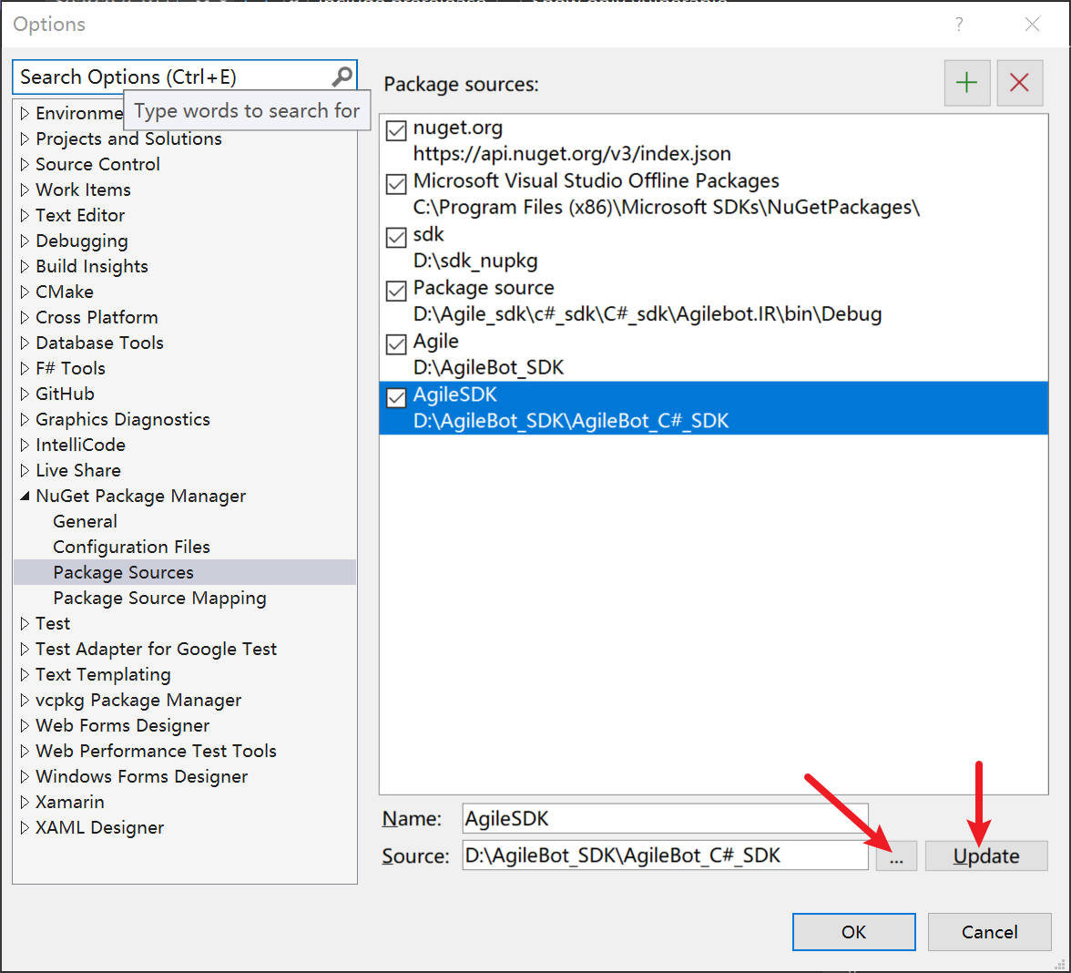Expand the Debugging options node

click(25, 241)
